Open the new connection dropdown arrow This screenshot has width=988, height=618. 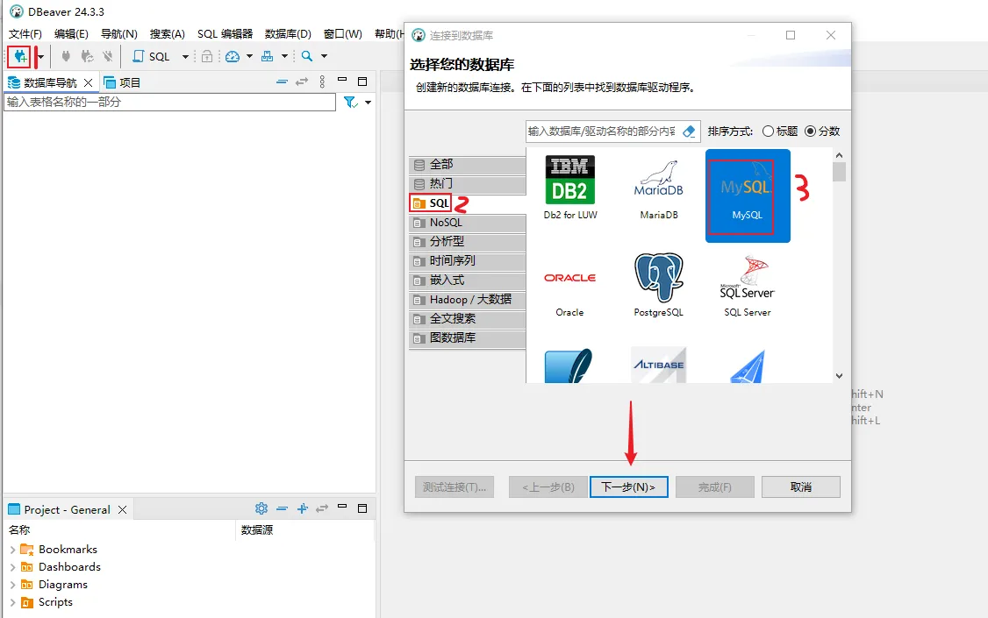tap(41, 57)
